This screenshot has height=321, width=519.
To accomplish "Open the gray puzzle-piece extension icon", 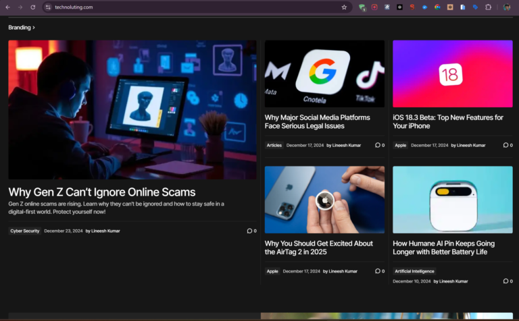I will [x=387, y=7].
